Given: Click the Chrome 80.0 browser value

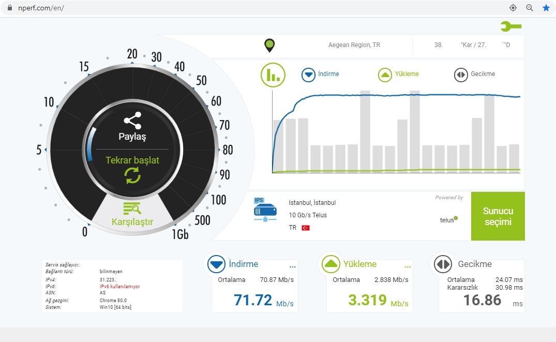Looking at the screenshot, I should point(113,300).
